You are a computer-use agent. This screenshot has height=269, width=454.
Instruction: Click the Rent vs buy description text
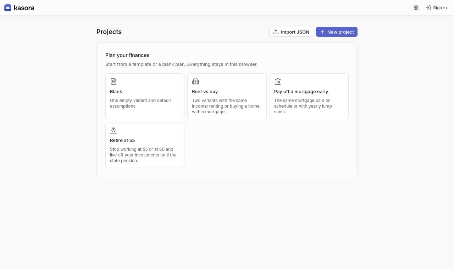point(226,106)
